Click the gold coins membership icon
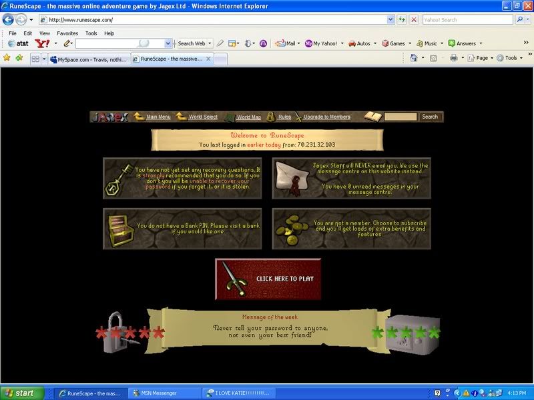This screenshot has width=534, height=400. pos(292,229)
